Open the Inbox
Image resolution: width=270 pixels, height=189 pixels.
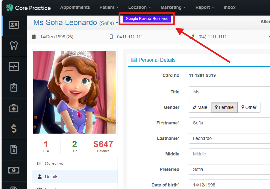click(x=229, y=7)
